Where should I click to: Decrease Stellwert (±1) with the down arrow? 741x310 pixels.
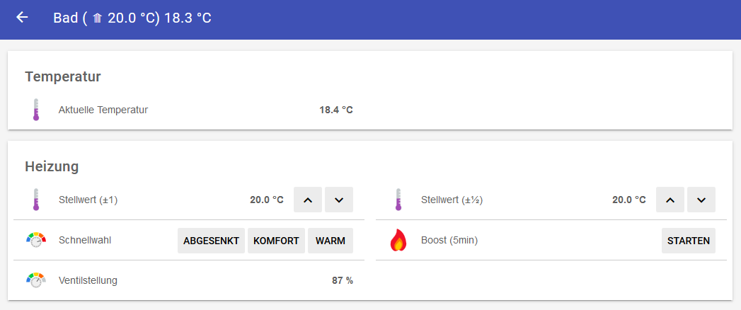[339, 200]
